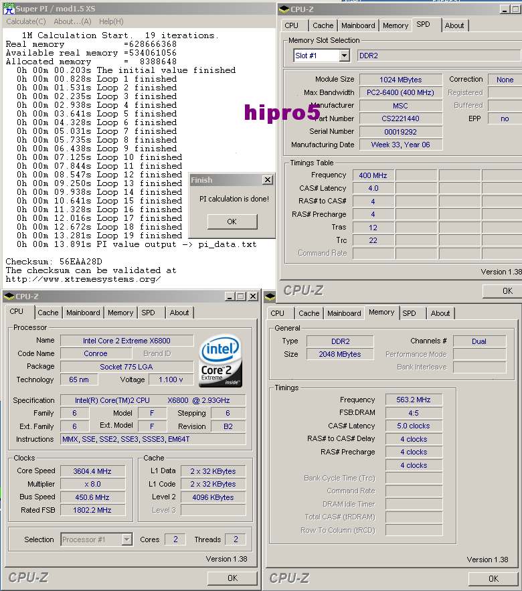Viewport: 522px width, 591px height.
Task: Click the memory Size 2048 MBytes value
Action: 340,354
